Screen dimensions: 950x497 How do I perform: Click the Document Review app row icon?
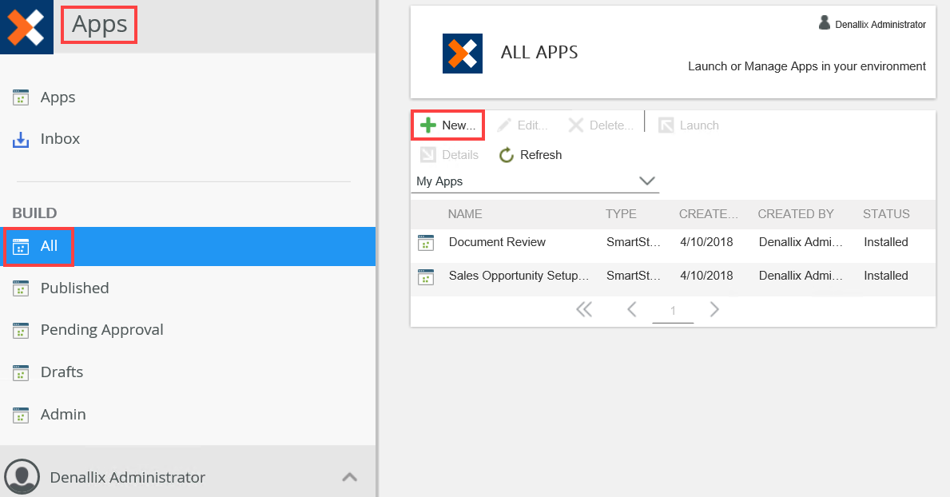[426, 243]
